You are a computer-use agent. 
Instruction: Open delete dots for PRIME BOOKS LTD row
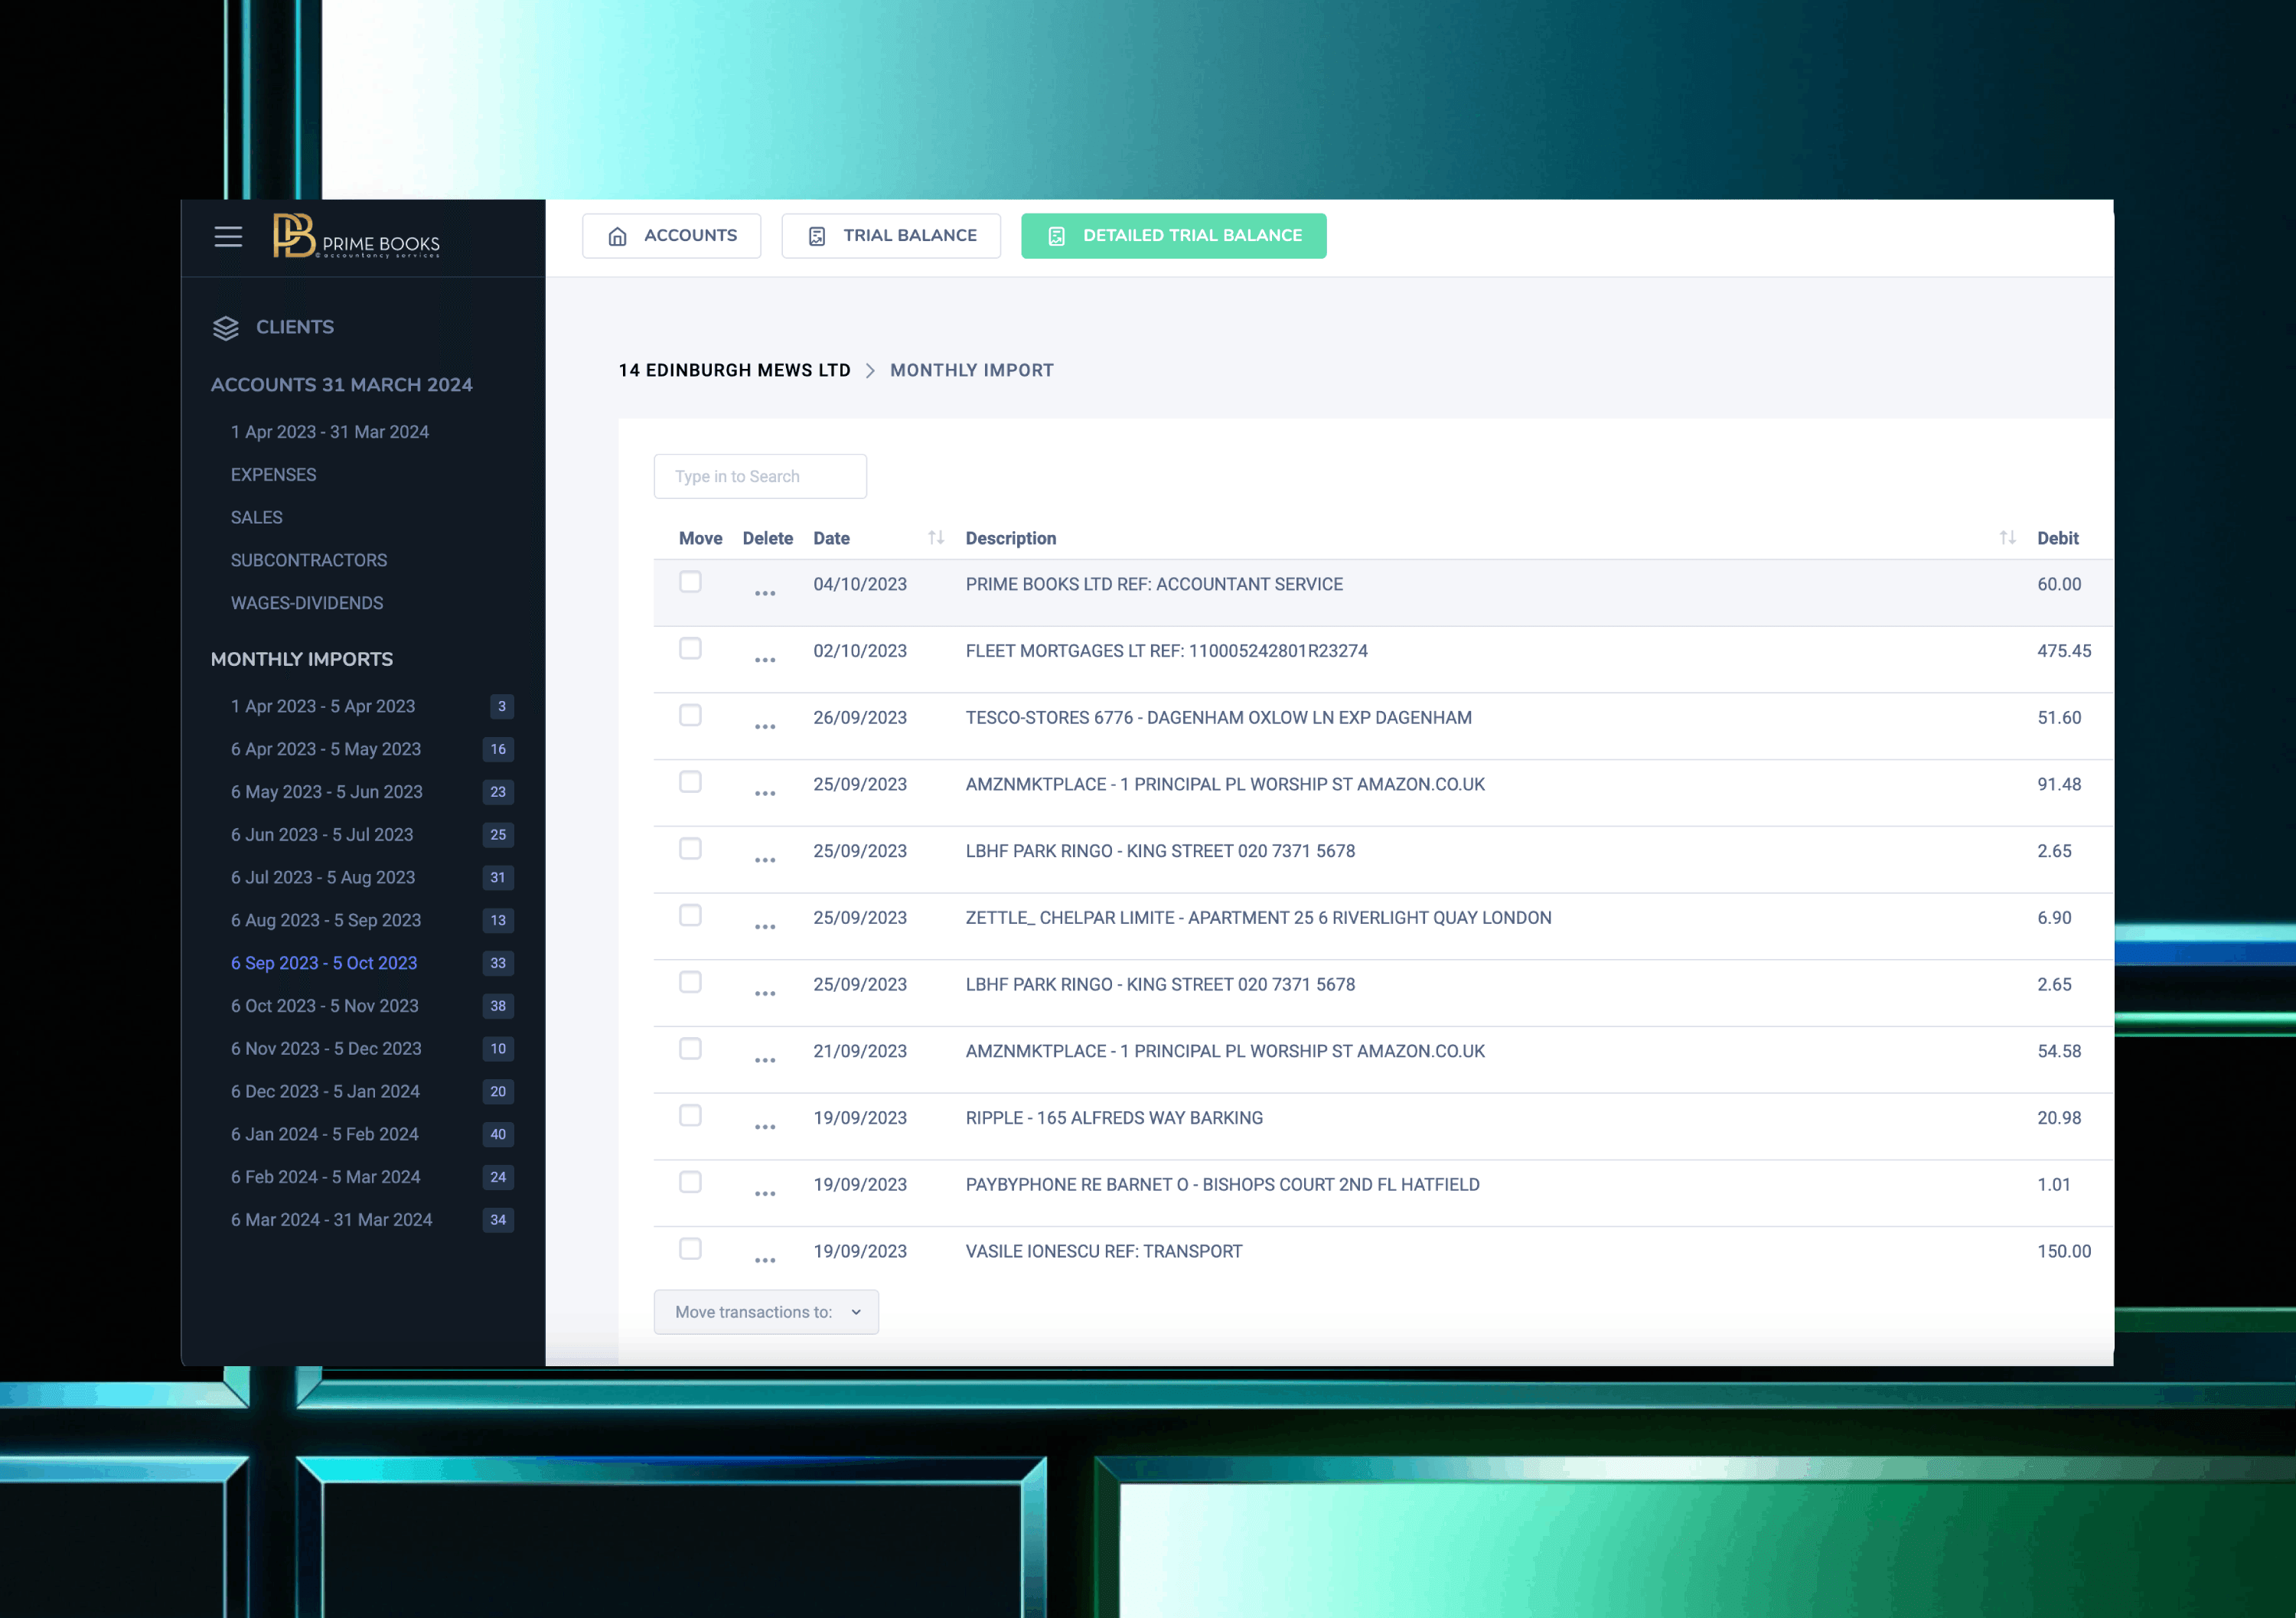(x=765, y=594)
